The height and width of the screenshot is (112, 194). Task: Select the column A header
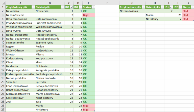click(20, 3)
